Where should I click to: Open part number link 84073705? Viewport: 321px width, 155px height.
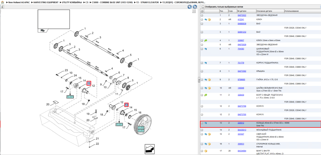(x=242, y=115)
